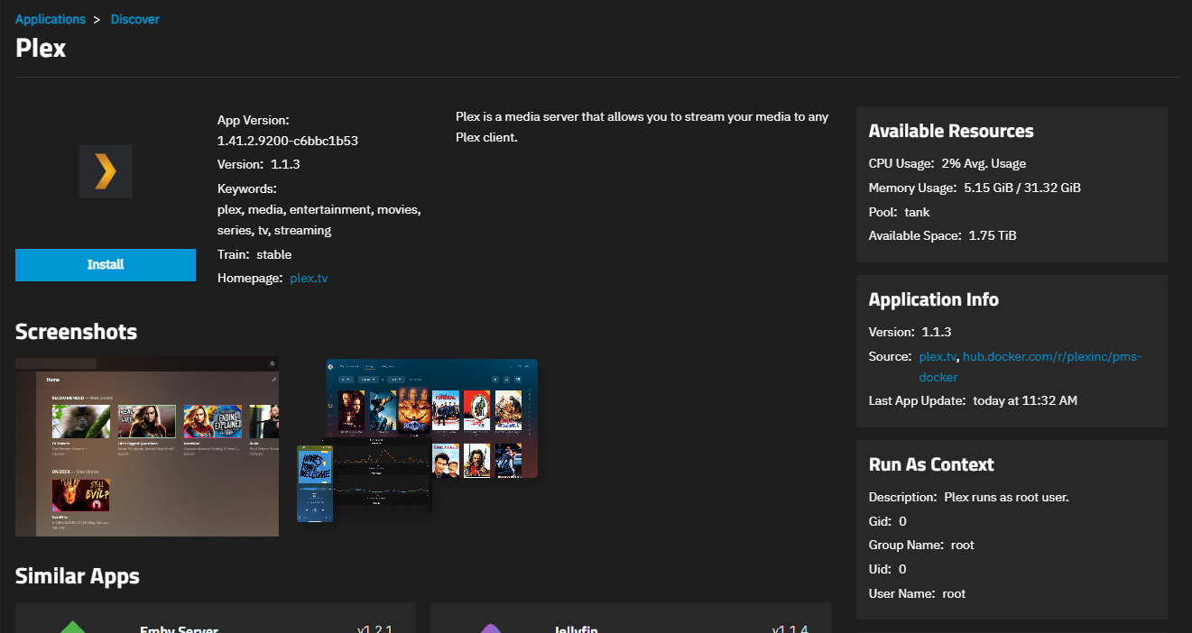Click the Screenshots section heading

77,332
